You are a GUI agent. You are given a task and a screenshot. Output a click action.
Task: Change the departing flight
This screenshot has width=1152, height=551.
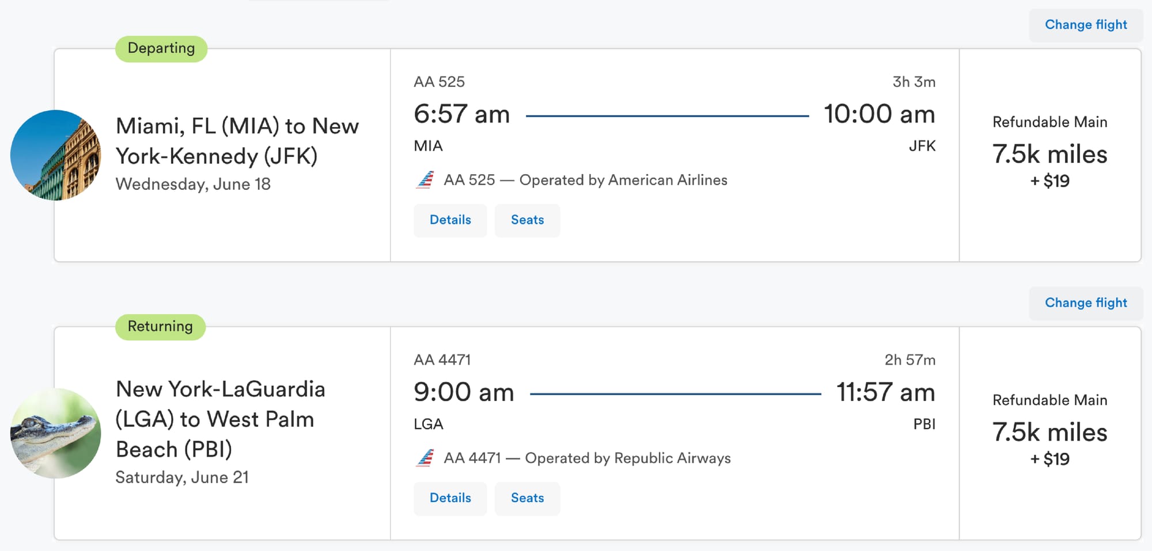click(1085, 25)
